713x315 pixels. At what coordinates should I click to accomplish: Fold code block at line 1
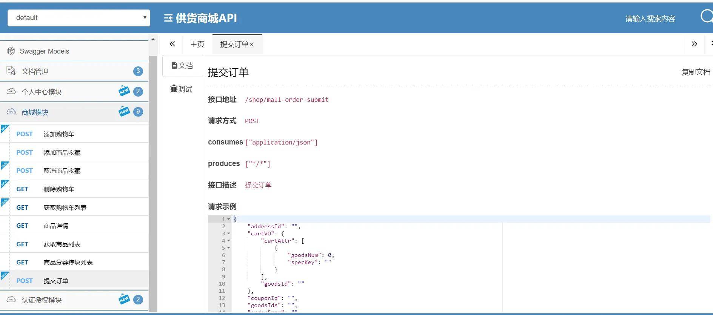(228, 219)
